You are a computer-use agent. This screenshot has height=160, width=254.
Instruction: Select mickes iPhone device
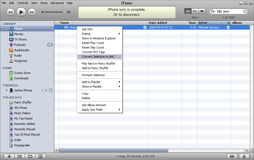click(x=23, y=90)
